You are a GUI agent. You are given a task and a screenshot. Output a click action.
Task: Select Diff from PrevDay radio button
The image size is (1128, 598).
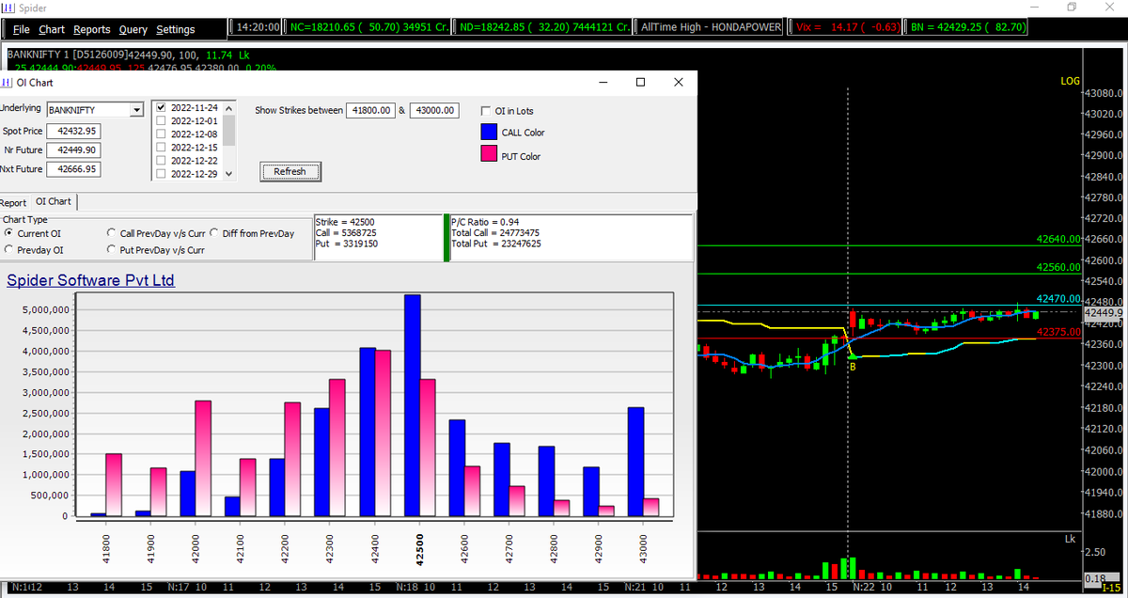tap(214, 233)
